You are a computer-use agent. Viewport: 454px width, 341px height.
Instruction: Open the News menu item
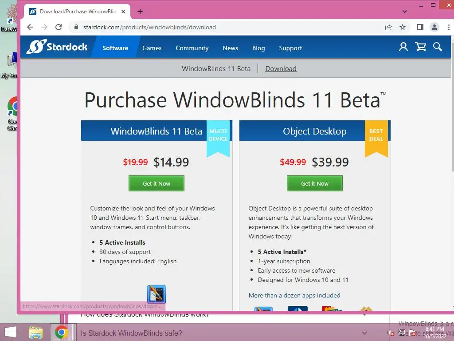coord(231,48)
